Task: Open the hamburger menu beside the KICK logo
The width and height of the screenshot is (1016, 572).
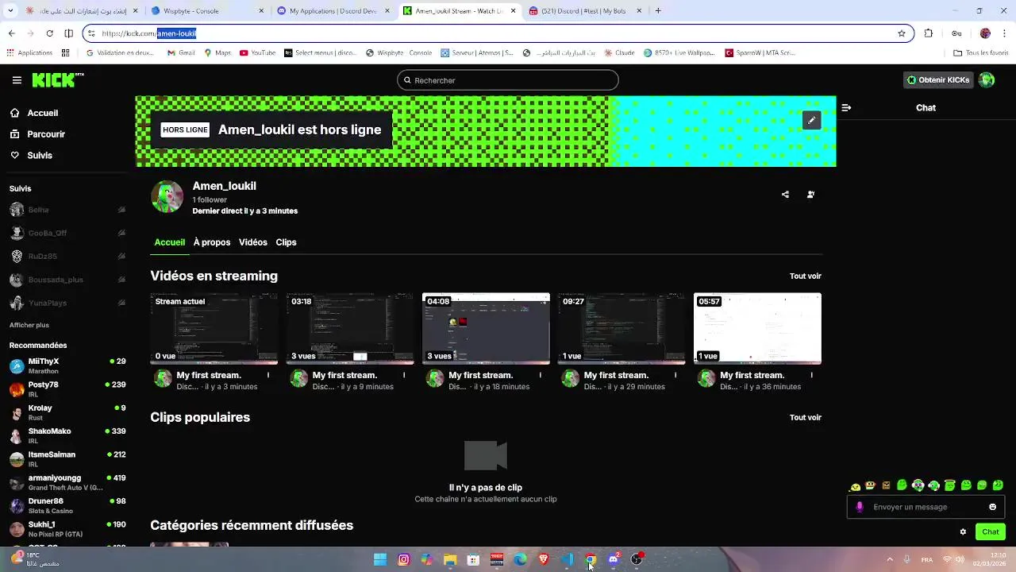Action: click(x=17, y=80)
